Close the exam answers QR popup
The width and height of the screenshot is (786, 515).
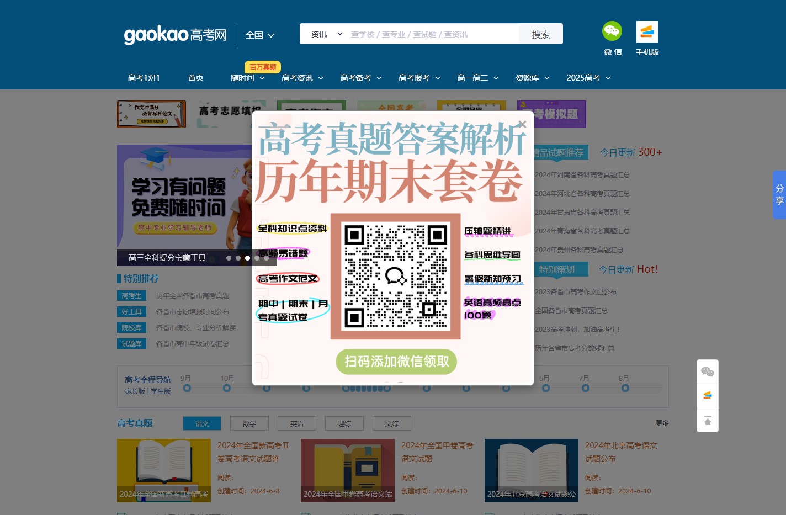pyautogui.click(x=522, y=124)
